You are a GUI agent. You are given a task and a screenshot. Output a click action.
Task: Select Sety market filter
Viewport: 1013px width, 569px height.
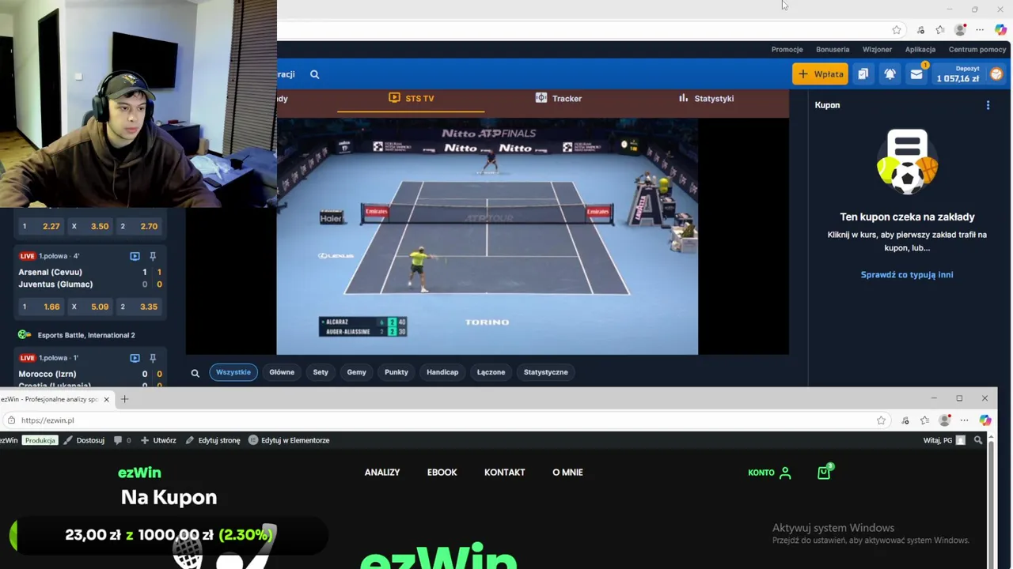[321, 372]
